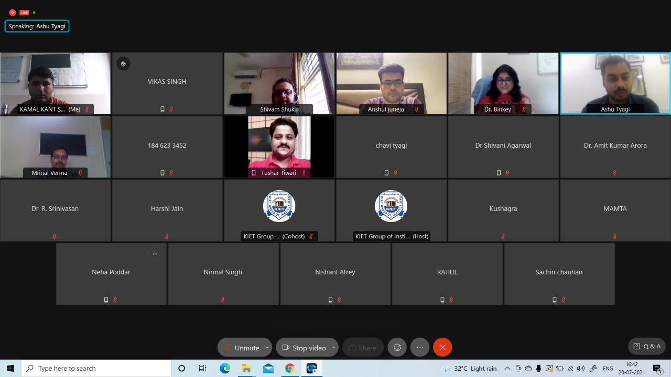671x377 pixels.
Task: Select Tushar Tiwari's video tile
Action: click(279, 147)
